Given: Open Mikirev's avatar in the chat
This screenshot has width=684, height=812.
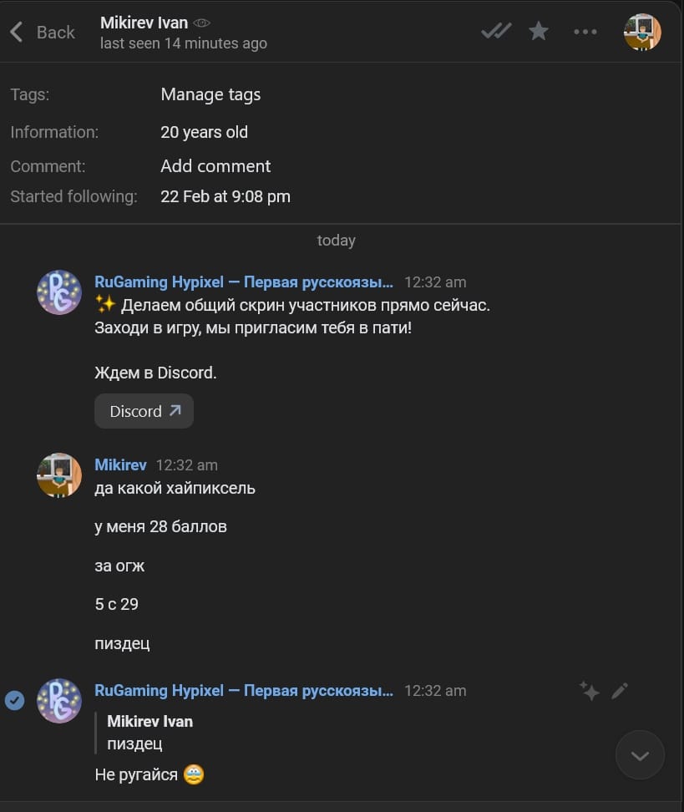Looking at the screenshot, I should (x=59, y=475).
